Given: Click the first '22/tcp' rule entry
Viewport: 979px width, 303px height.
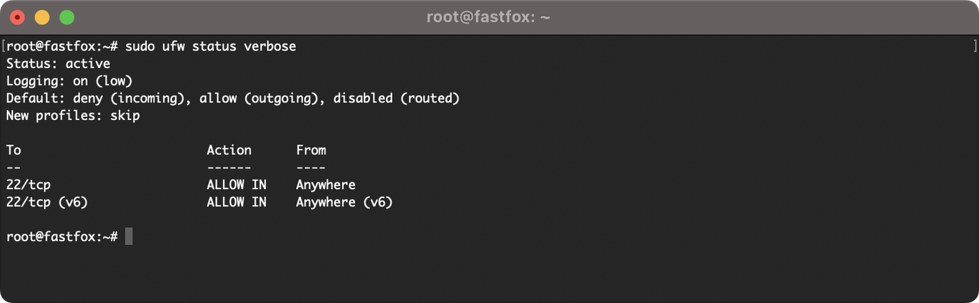Looking at the screenshot, I should [29, 185].
